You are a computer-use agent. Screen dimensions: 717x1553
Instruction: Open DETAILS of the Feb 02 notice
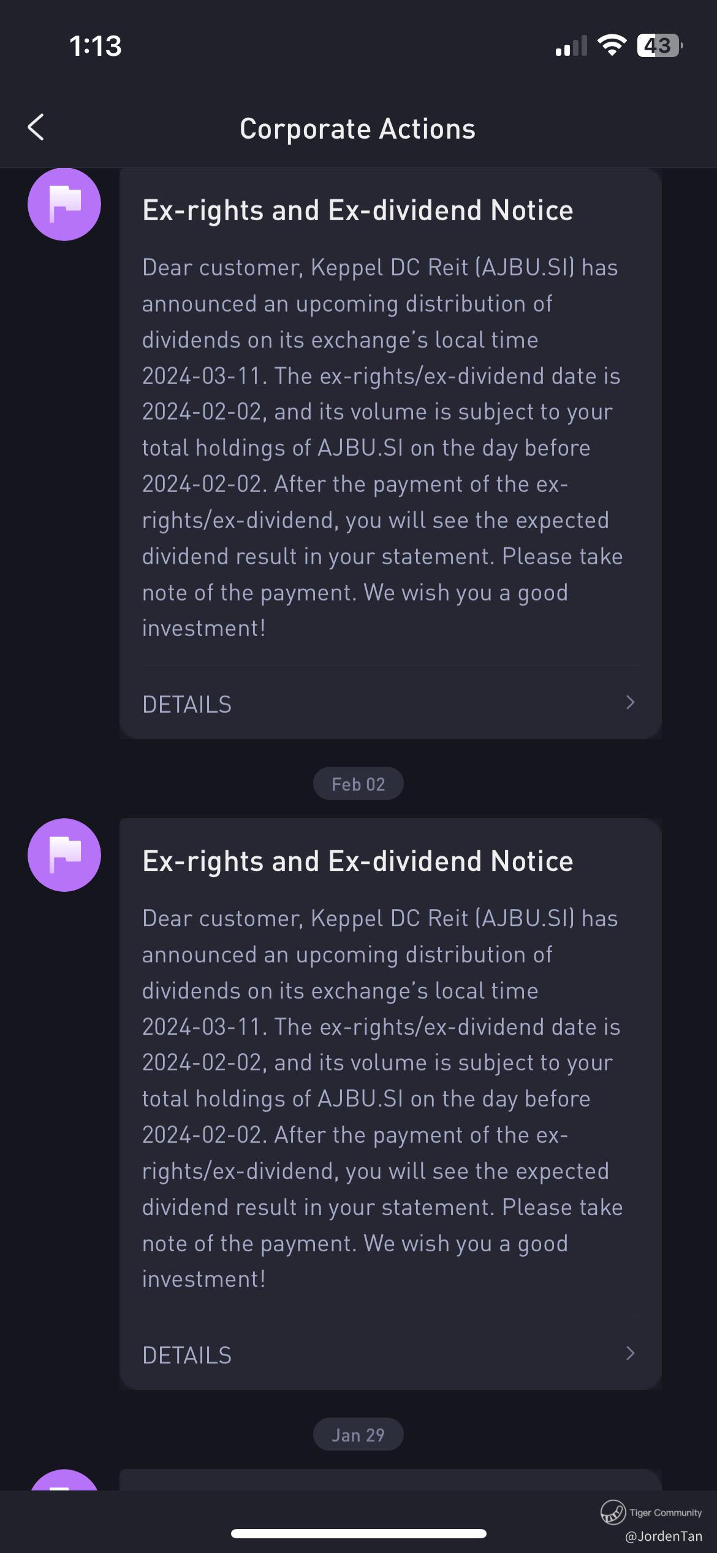point(390,1354)
